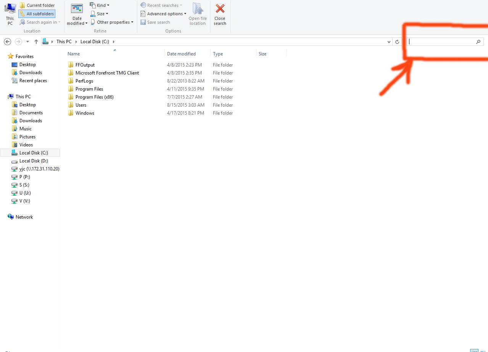Click the search magnifier icon
The width and height of the screenshot is (488, 352).
coord(478,42)
